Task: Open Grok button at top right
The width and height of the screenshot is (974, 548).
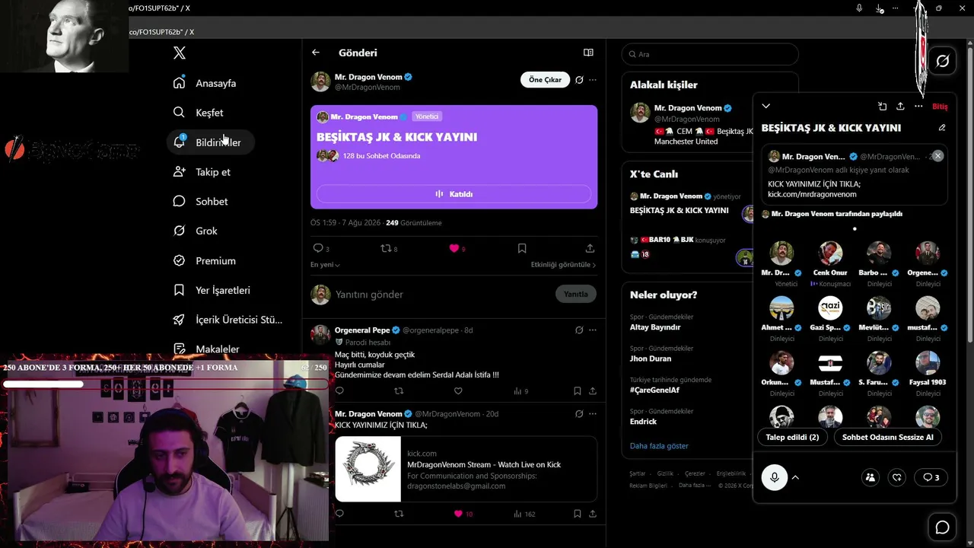Action: [x=942, y=61]
